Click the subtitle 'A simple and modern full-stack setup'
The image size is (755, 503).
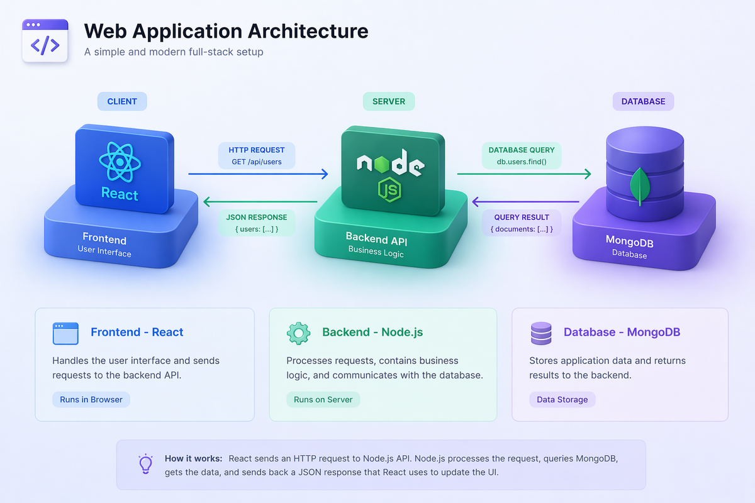174,52
